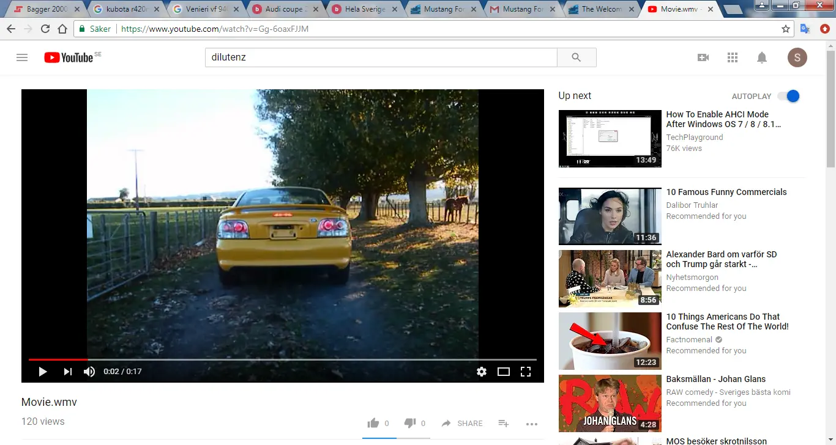Open the upload video camera icon

(x=703, y=57)
